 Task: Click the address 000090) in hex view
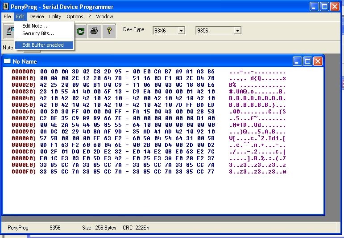pyautogui.click(x=24, y=132)
